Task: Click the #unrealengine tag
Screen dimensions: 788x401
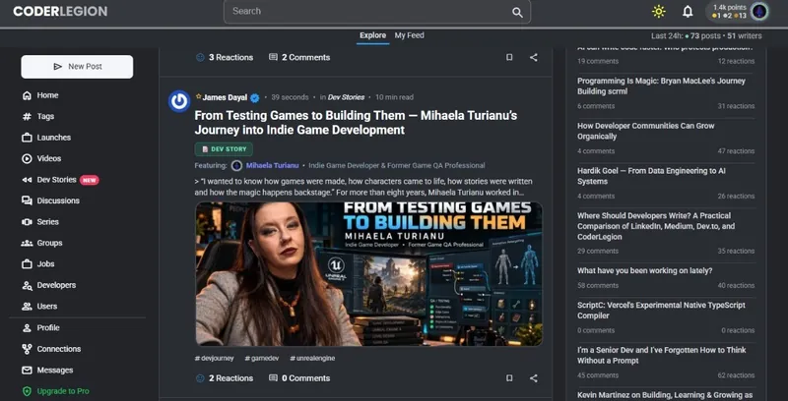Action: pos(312,359)
